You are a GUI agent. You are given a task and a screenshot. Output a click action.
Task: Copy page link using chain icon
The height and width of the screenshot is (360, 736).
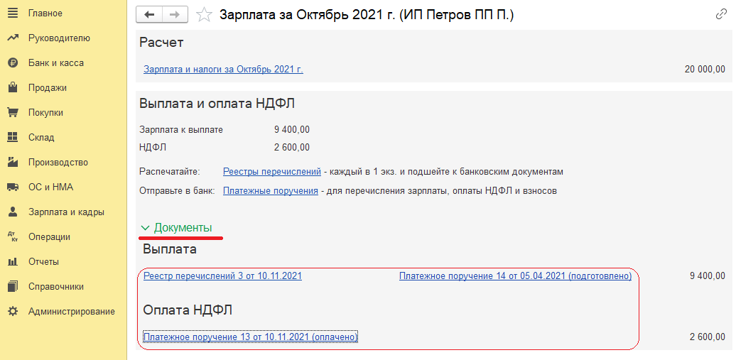(721, 15)
